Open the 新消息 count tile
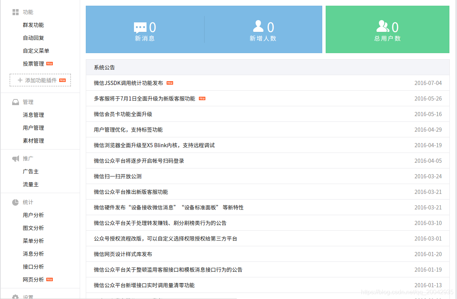The width and height of the screenshot is (457, 299). point(145,30)
